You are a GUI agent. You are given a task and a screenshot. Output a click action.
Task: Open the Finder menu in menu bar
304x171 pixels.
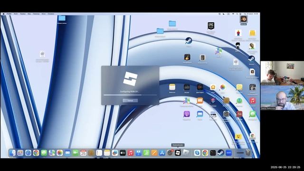click(x=9, y=14)
